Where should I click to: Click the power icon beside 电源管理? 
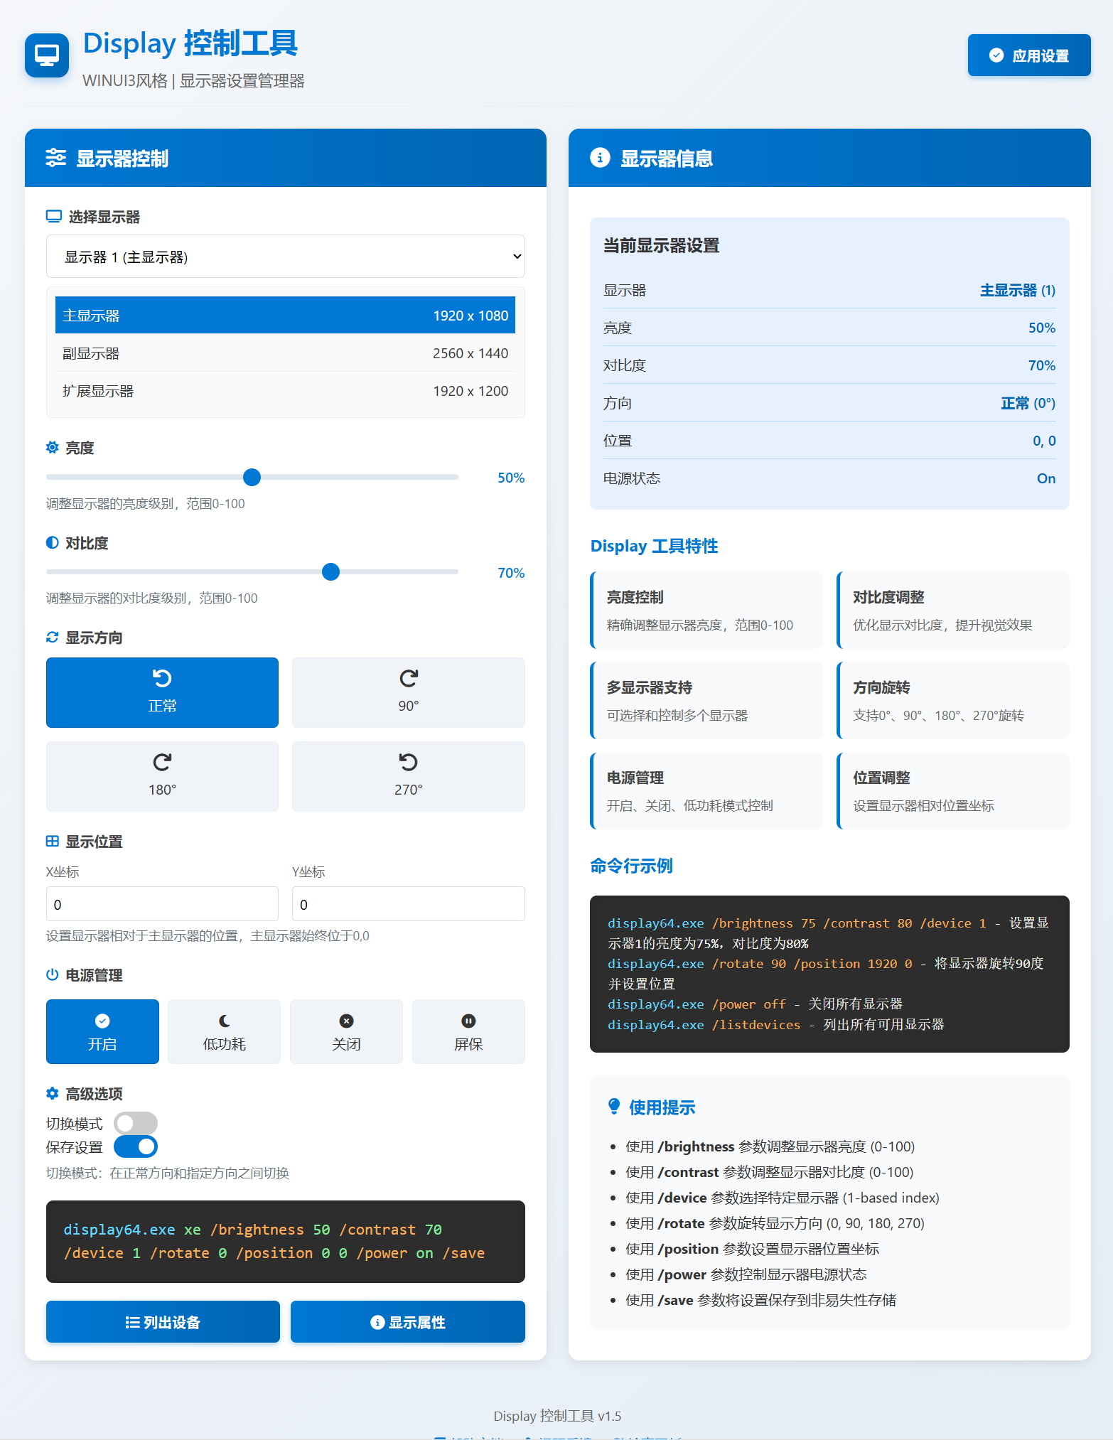[53, 974]
